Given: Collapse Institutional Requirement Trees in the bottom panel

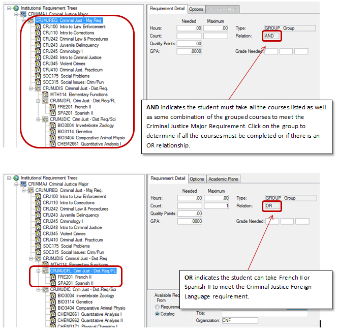Looking at the screenshot, I should click(x=9, y=178).
